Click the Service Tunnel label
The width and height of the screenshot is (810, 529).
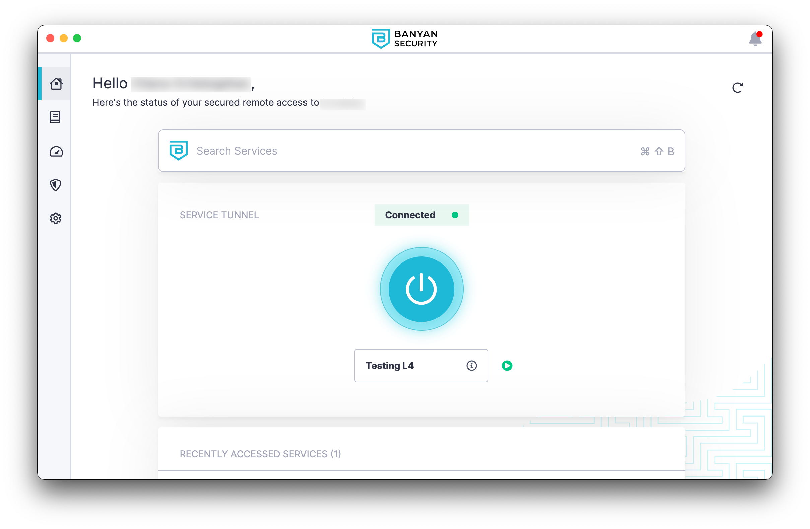pyautogui.click(x=219, y=215)
